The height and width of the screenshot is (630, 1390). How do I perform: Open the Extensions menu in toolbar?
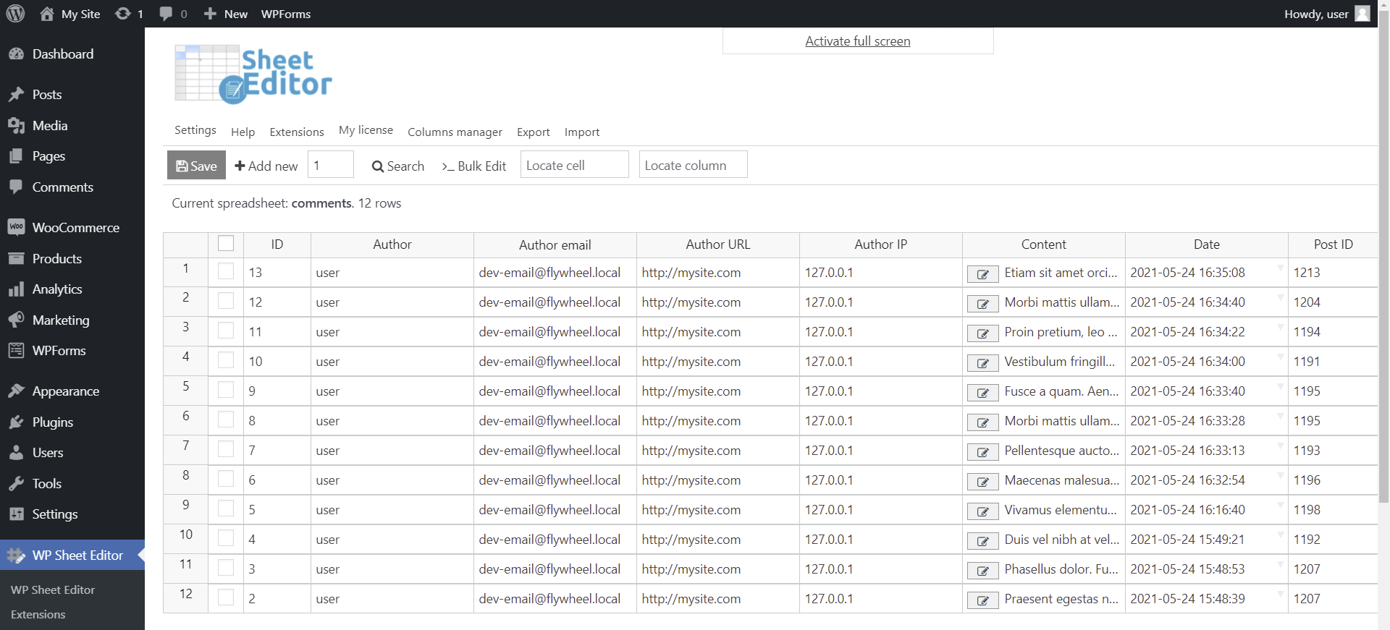tap(297, 132)
